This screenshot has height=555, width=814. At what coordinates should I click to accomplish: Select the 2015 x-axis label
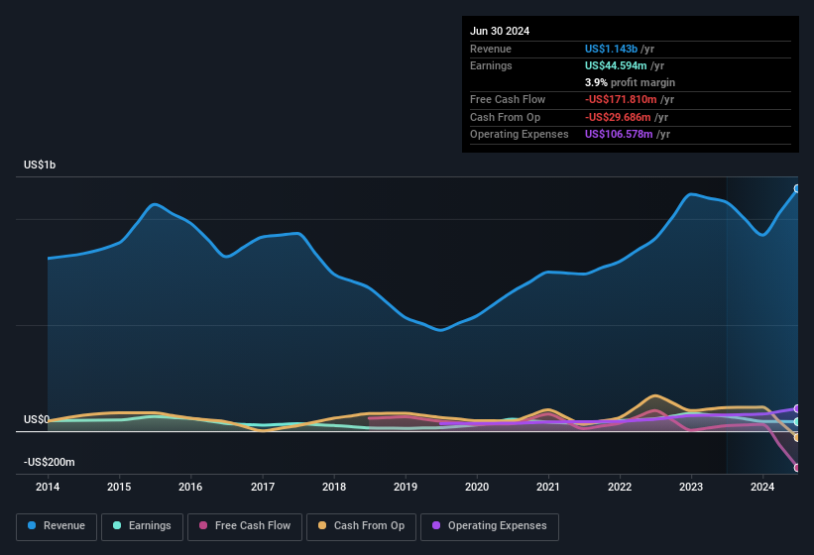(x=119, y=487)
